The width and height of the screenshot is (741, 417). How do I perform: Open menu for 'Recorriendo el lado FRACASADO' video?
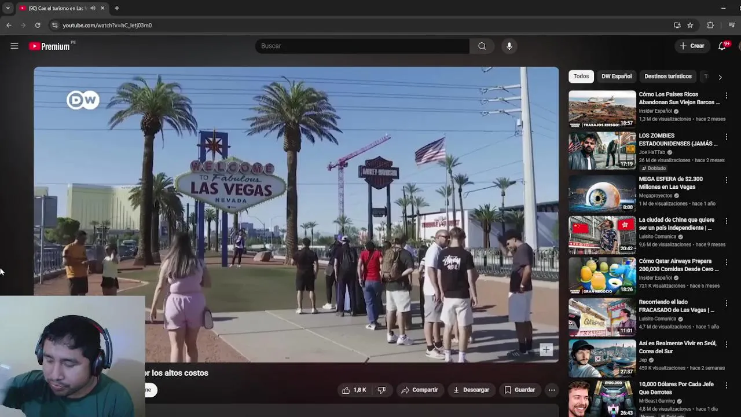(x=727, y=303)
